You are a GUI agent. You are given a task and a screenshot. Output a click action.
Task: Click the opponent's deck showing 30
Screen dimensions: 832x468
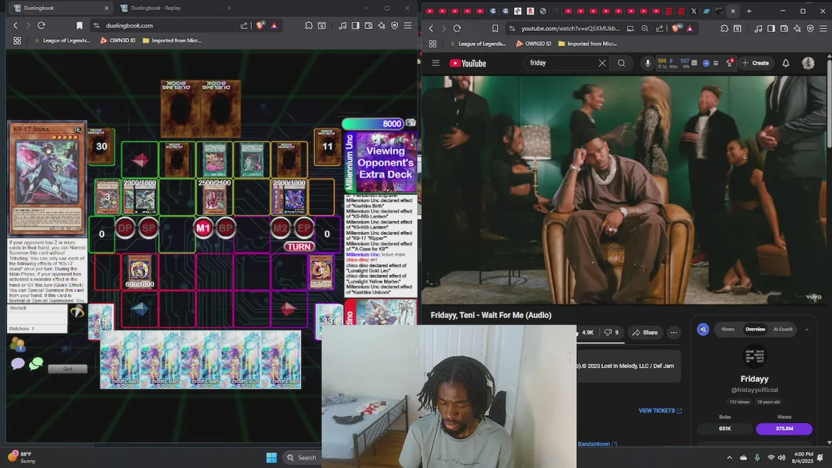click(102, 147)
